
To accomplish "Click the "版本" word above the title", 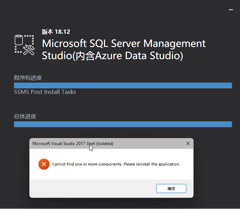I will [47, 32].
